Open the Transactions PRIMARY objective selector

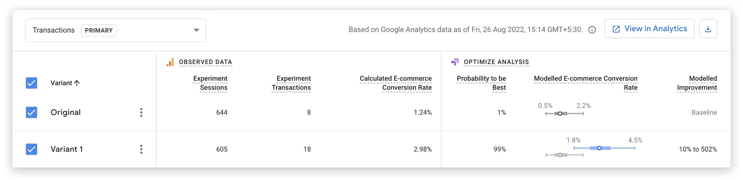pyautogui.click(x=116, y=30)
